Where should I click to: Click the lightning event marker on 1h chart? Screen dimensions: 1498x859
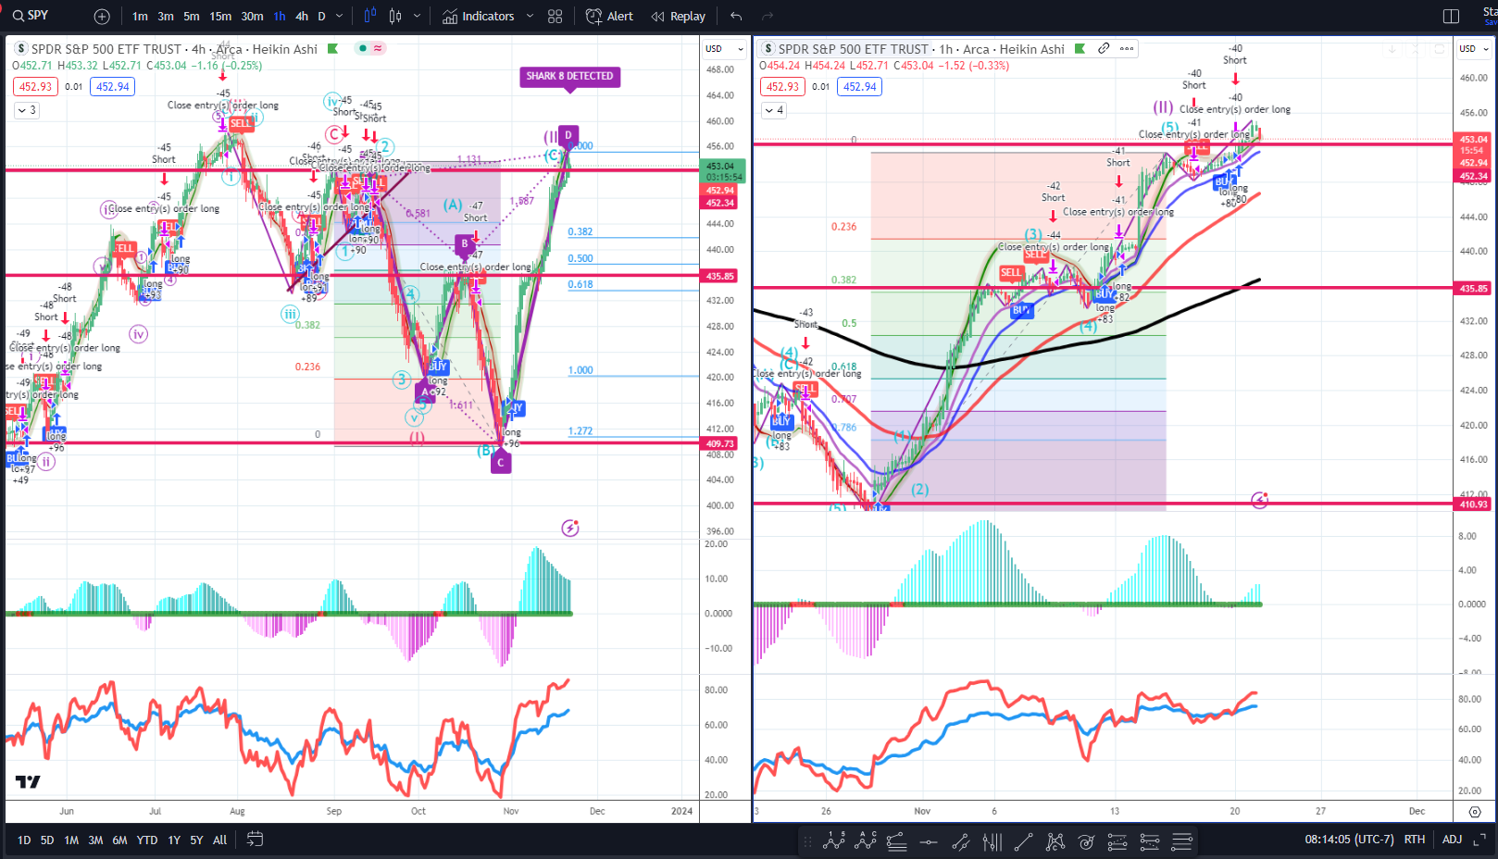1259,500
